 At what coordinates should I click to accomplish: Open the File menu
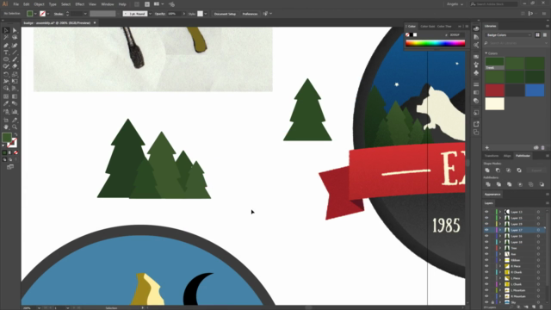click(16, 4)
